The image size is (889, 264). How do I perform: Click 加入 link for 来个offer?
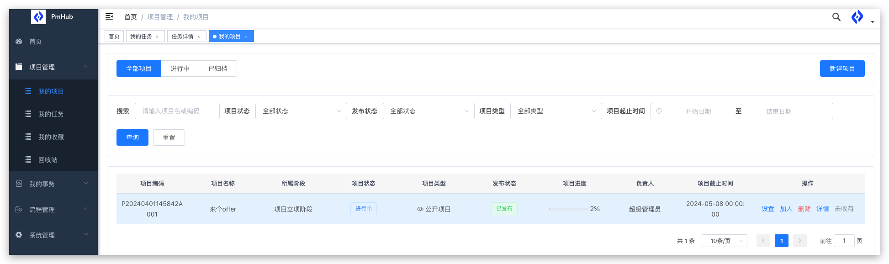786,209
